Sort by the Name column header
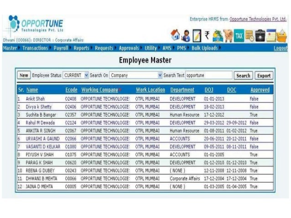The image size is (291, 218). point(32,90)
